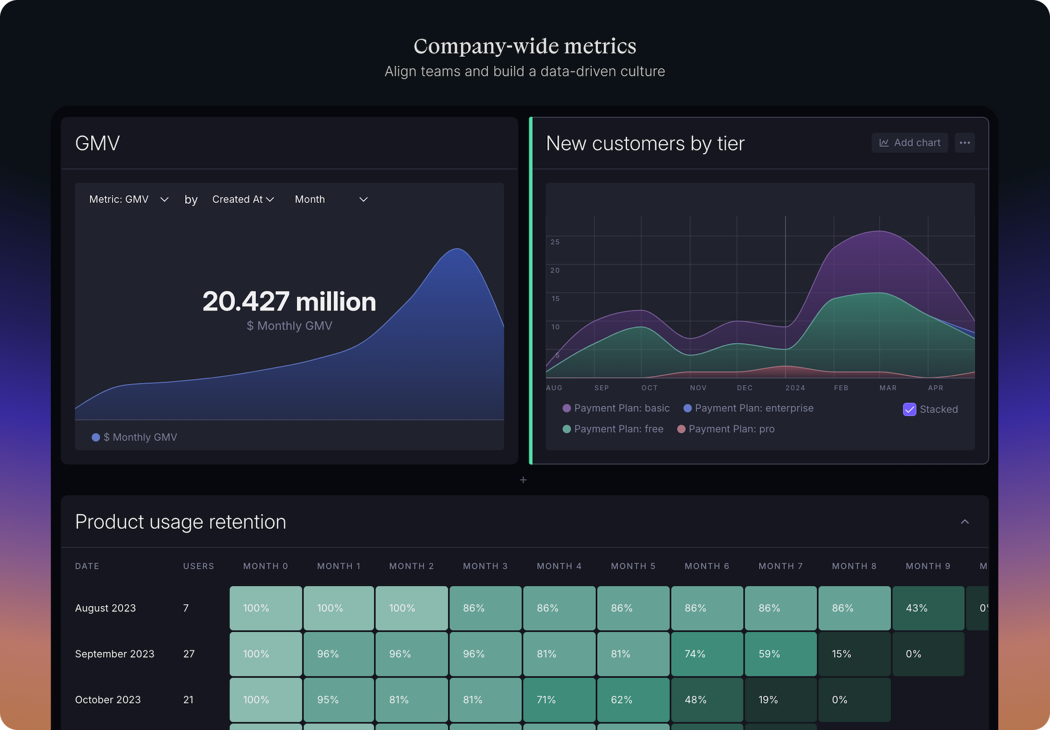Open the Month granularity dropdown

[331, 199]
